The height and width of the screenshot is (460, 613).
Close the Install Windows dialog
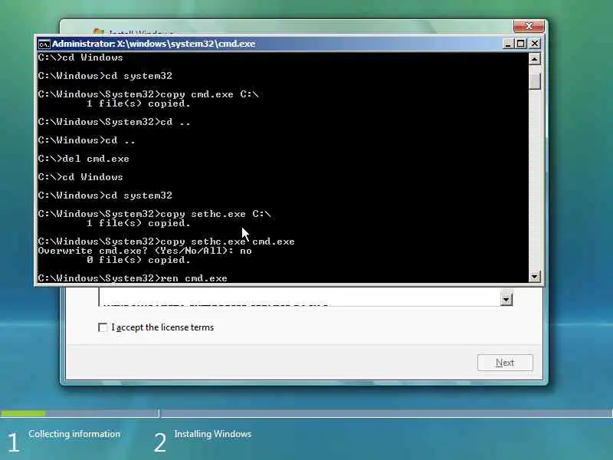pos(529,26)
